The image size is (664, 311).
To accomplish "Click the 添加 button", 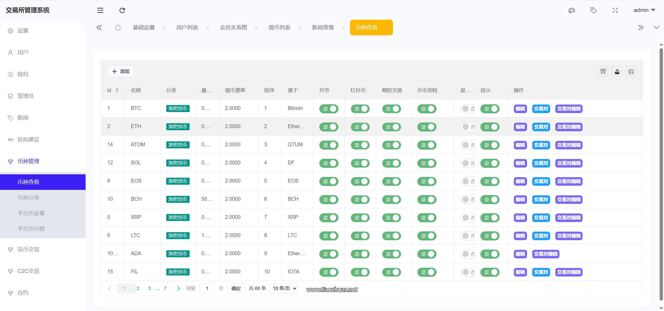I will [x=120, y=71].
